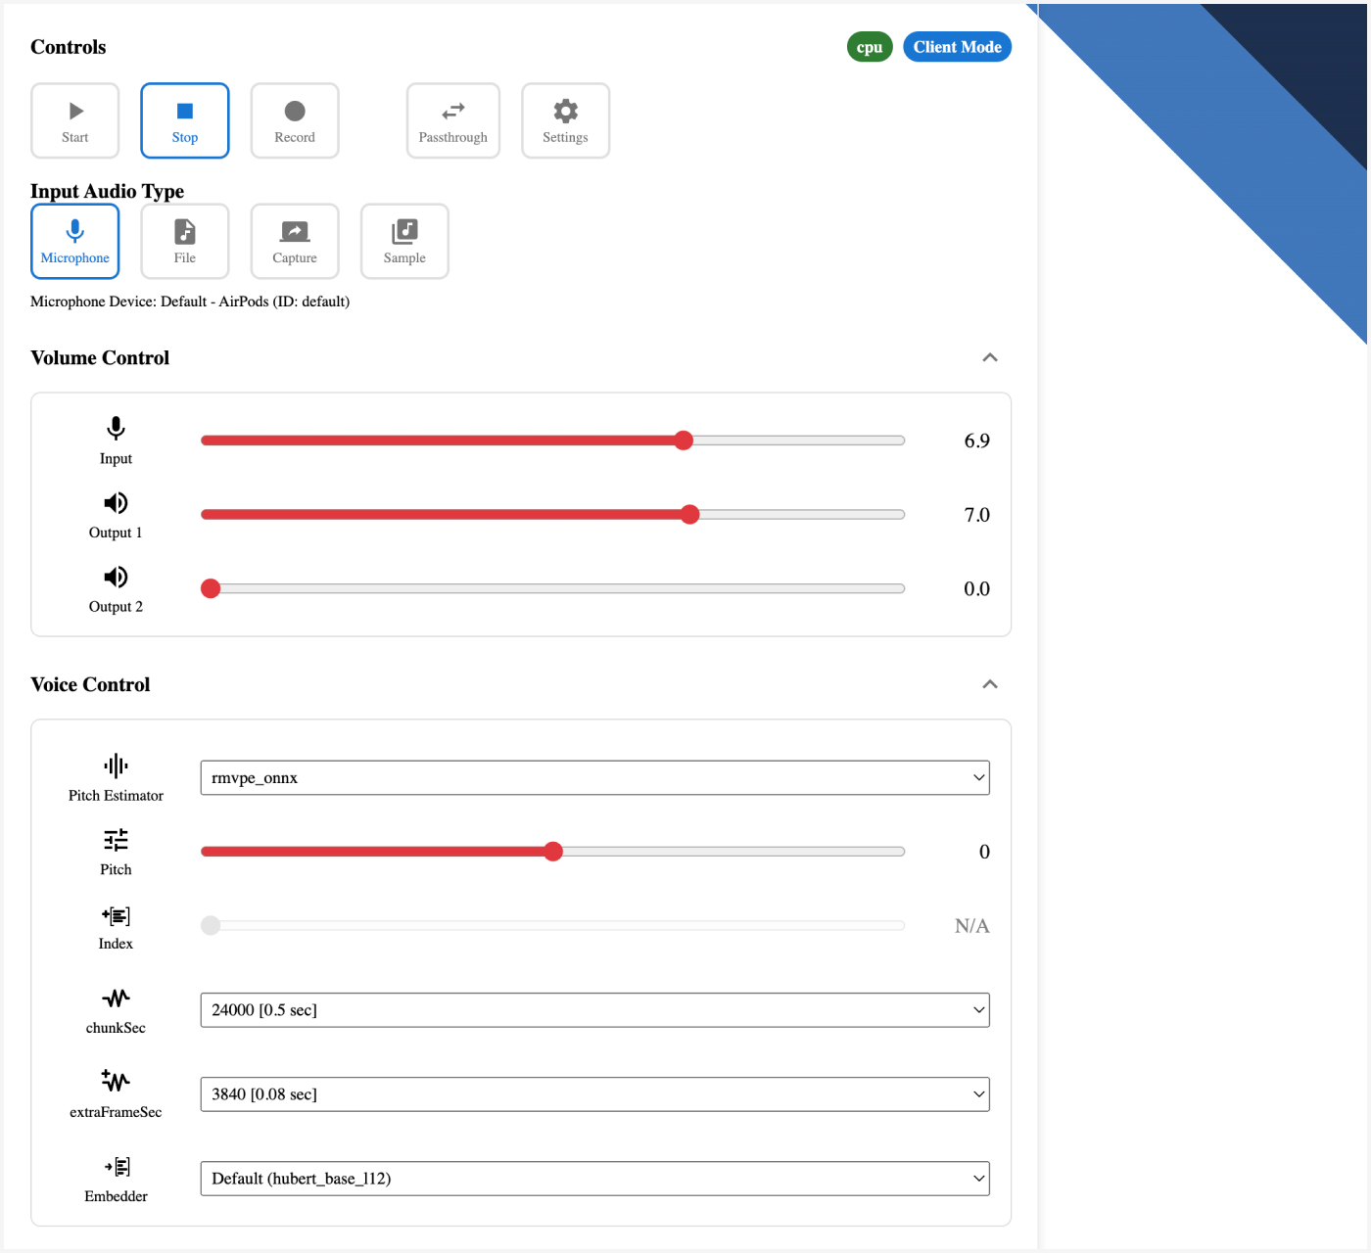
Task: Choose Sample input audio type
Action: coord(404,241)
